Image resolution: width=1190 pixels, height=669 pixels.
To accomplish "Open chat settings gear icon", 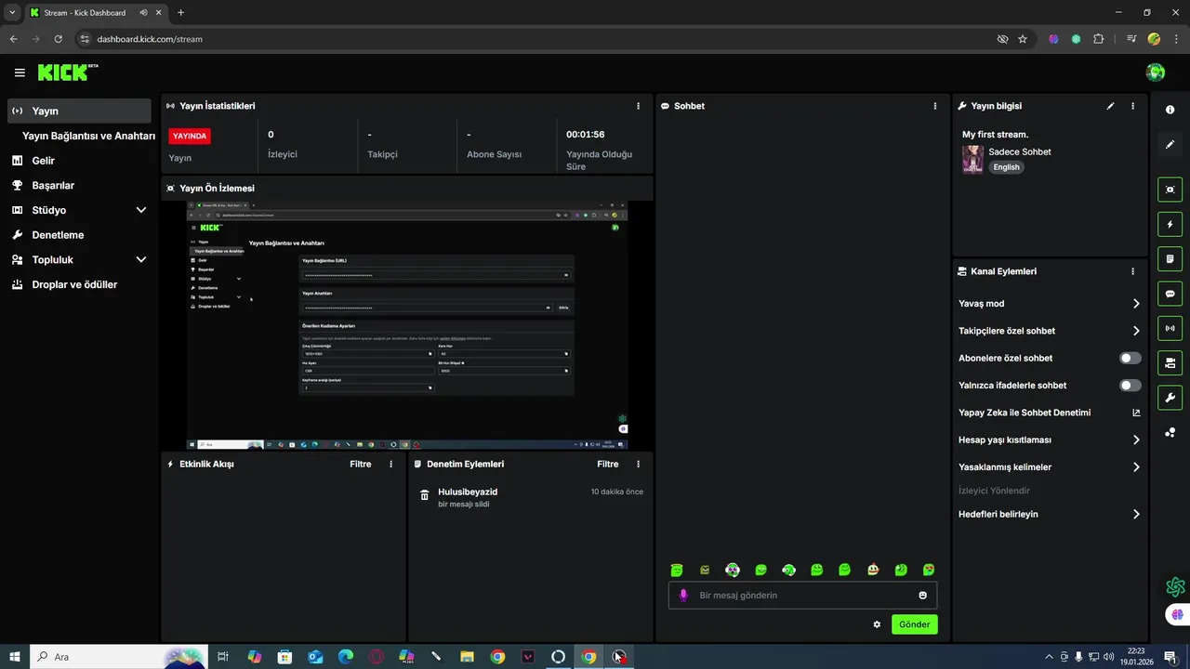I will (x=877, y=624).
